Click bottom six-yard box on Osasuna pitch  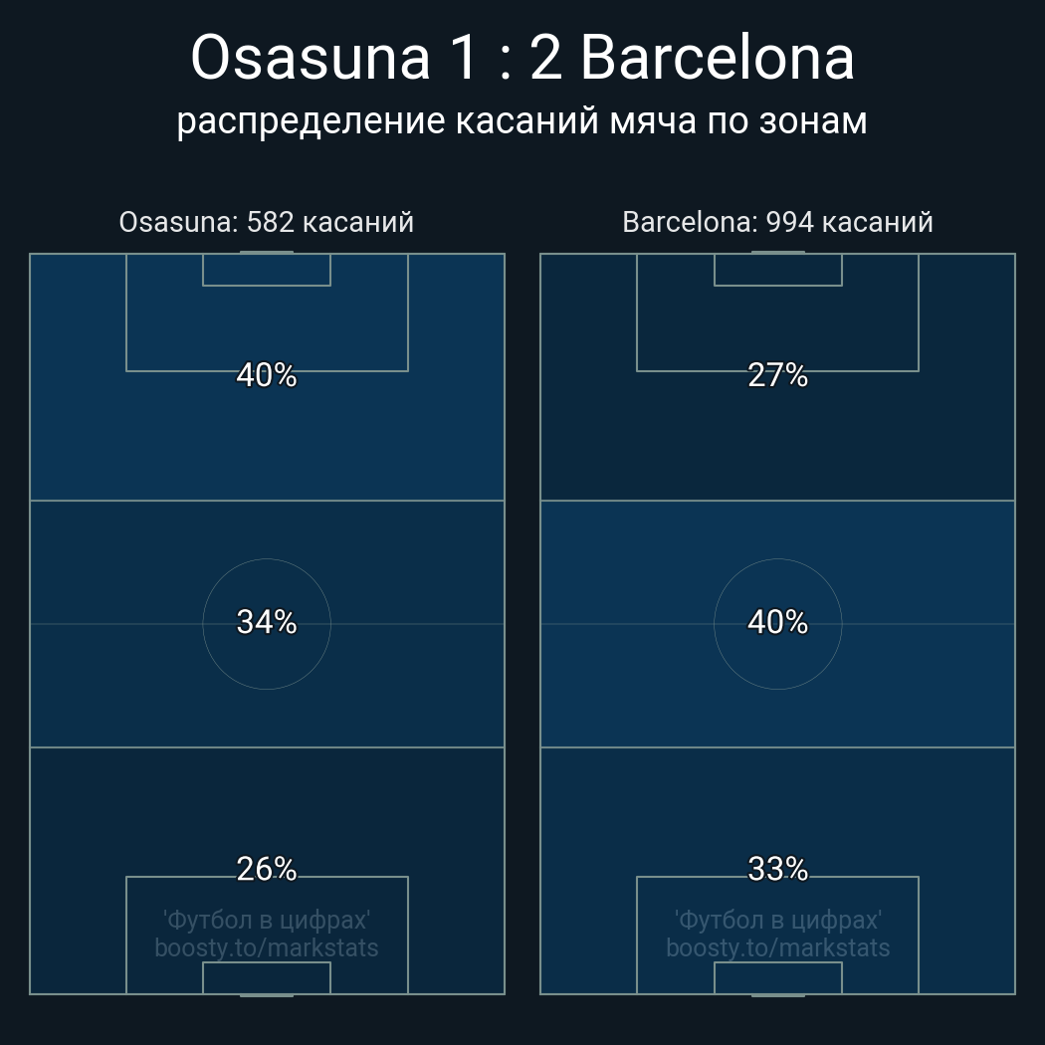267,977
